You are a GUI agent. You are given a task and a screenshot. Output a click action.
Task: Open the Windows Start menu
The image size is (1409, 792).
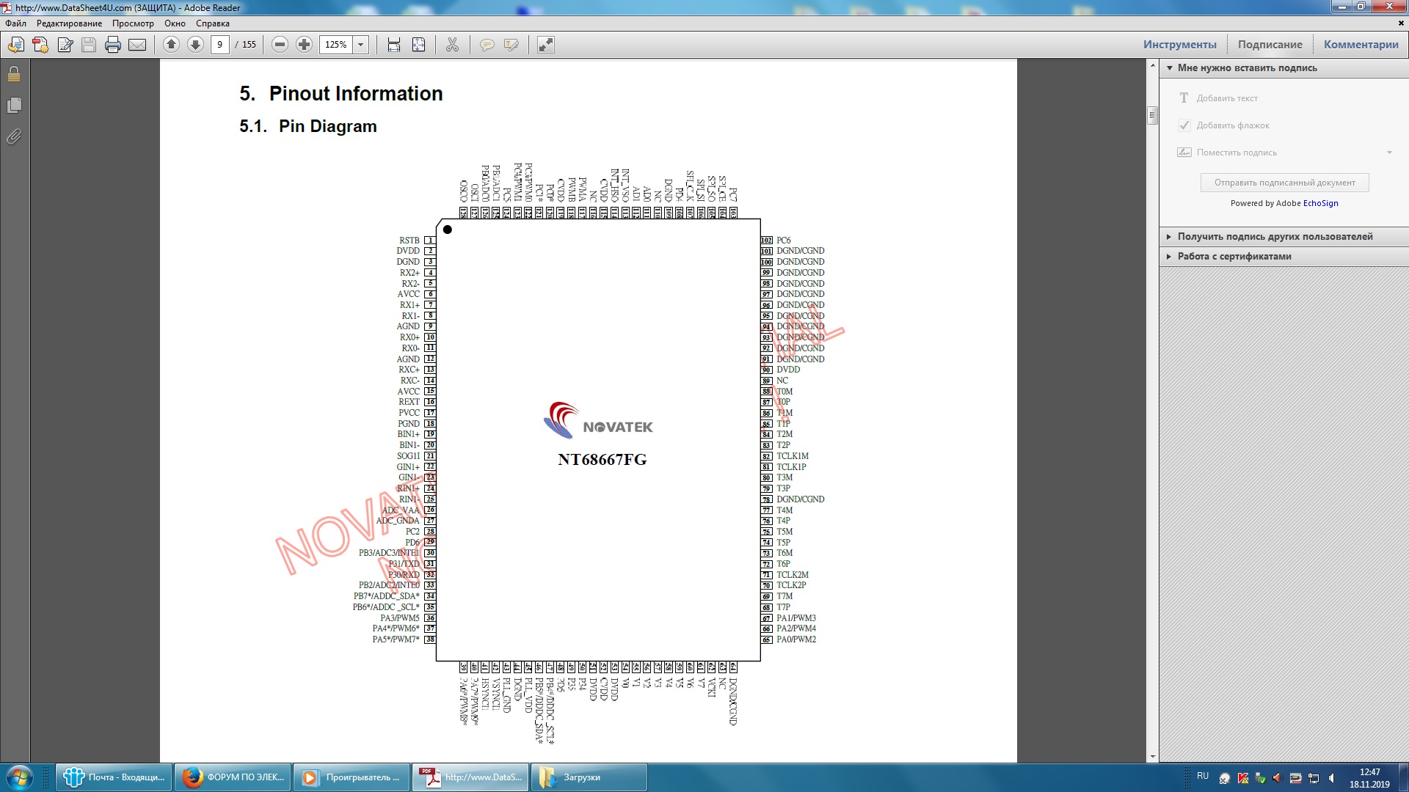pyautogui.click(x=20, y=777)
